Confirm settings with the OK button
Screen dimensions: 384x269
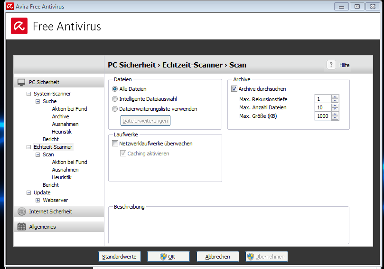pos(168,257)
